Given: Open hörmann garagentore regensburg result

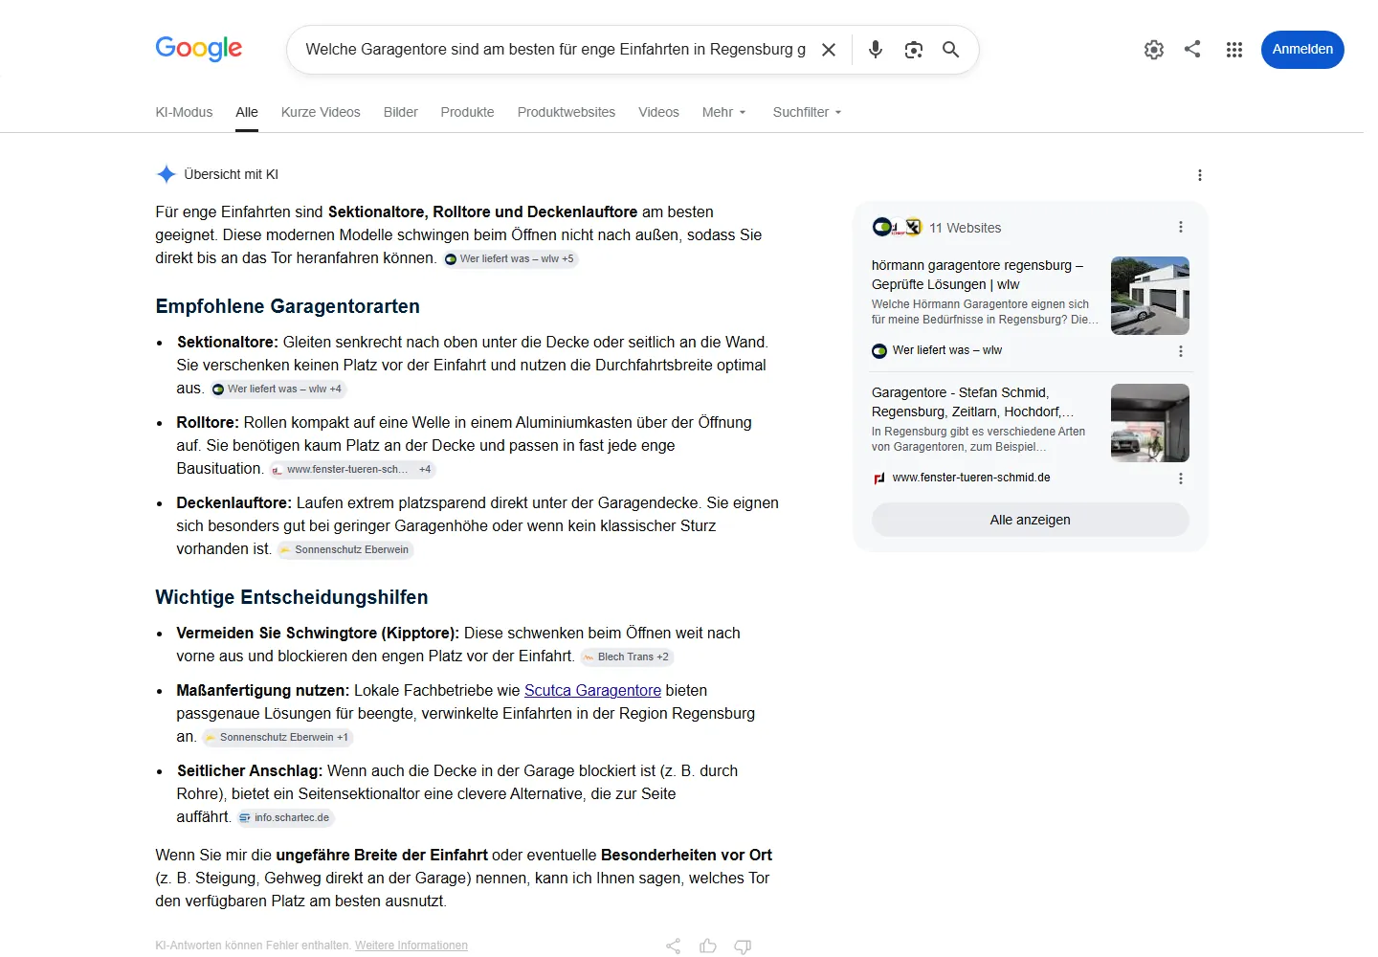Looking at the screenshot, I should [977, 275].
